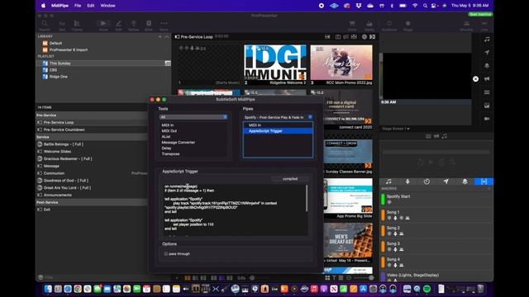Open the MidiPipe File menu

click(x=78, y=6)
